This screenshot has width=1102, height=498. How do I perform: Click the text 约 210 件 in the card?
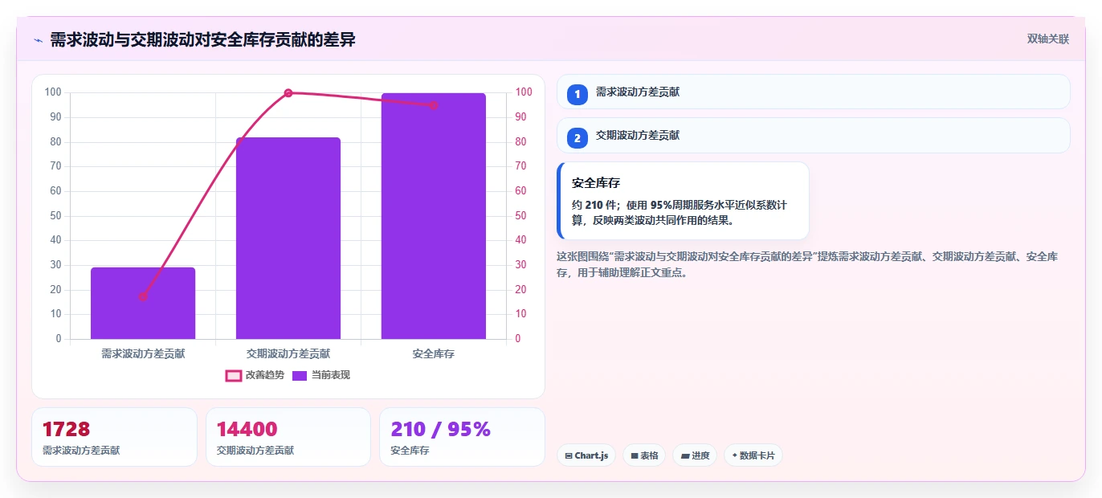593,205
